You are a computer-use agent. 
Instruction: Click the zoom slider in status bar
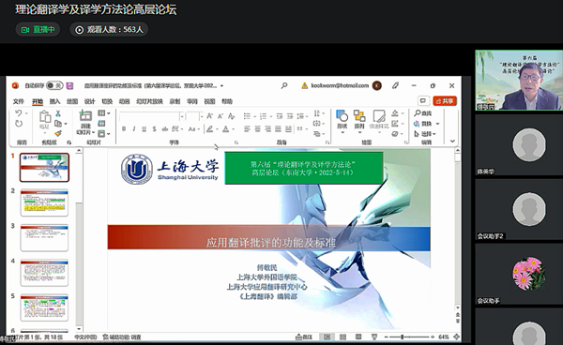click(409, 337)
